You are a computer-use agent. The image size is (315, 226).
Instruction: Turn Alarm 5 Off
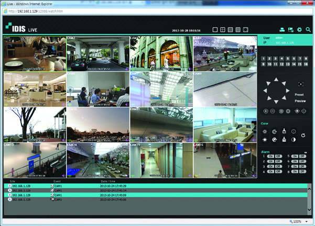tap(302, 156)
